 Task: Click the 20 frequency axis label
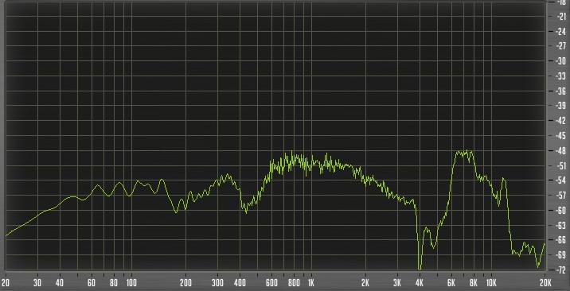coord(6,283)
